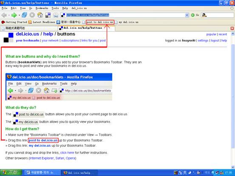Open the 'links for you' link

90,40
